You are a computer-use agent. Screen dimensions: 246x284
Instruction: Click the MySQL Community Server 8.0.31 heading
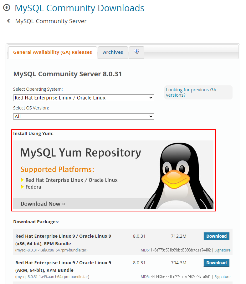tap(67, 74)
